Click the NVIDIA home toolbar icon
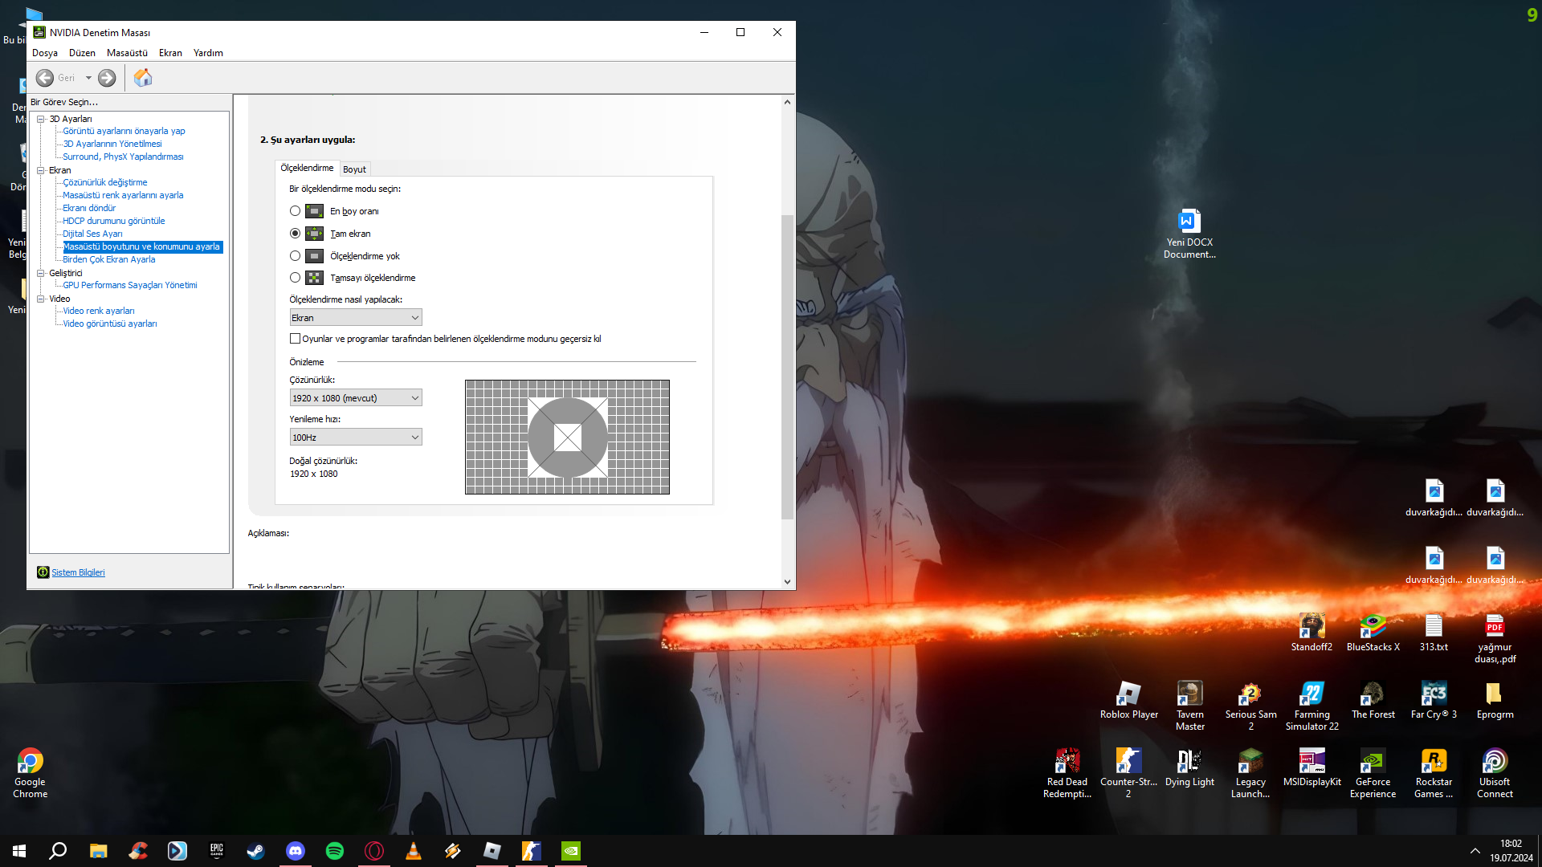This screenshot has height=867, width=1542. coord(143,78)
